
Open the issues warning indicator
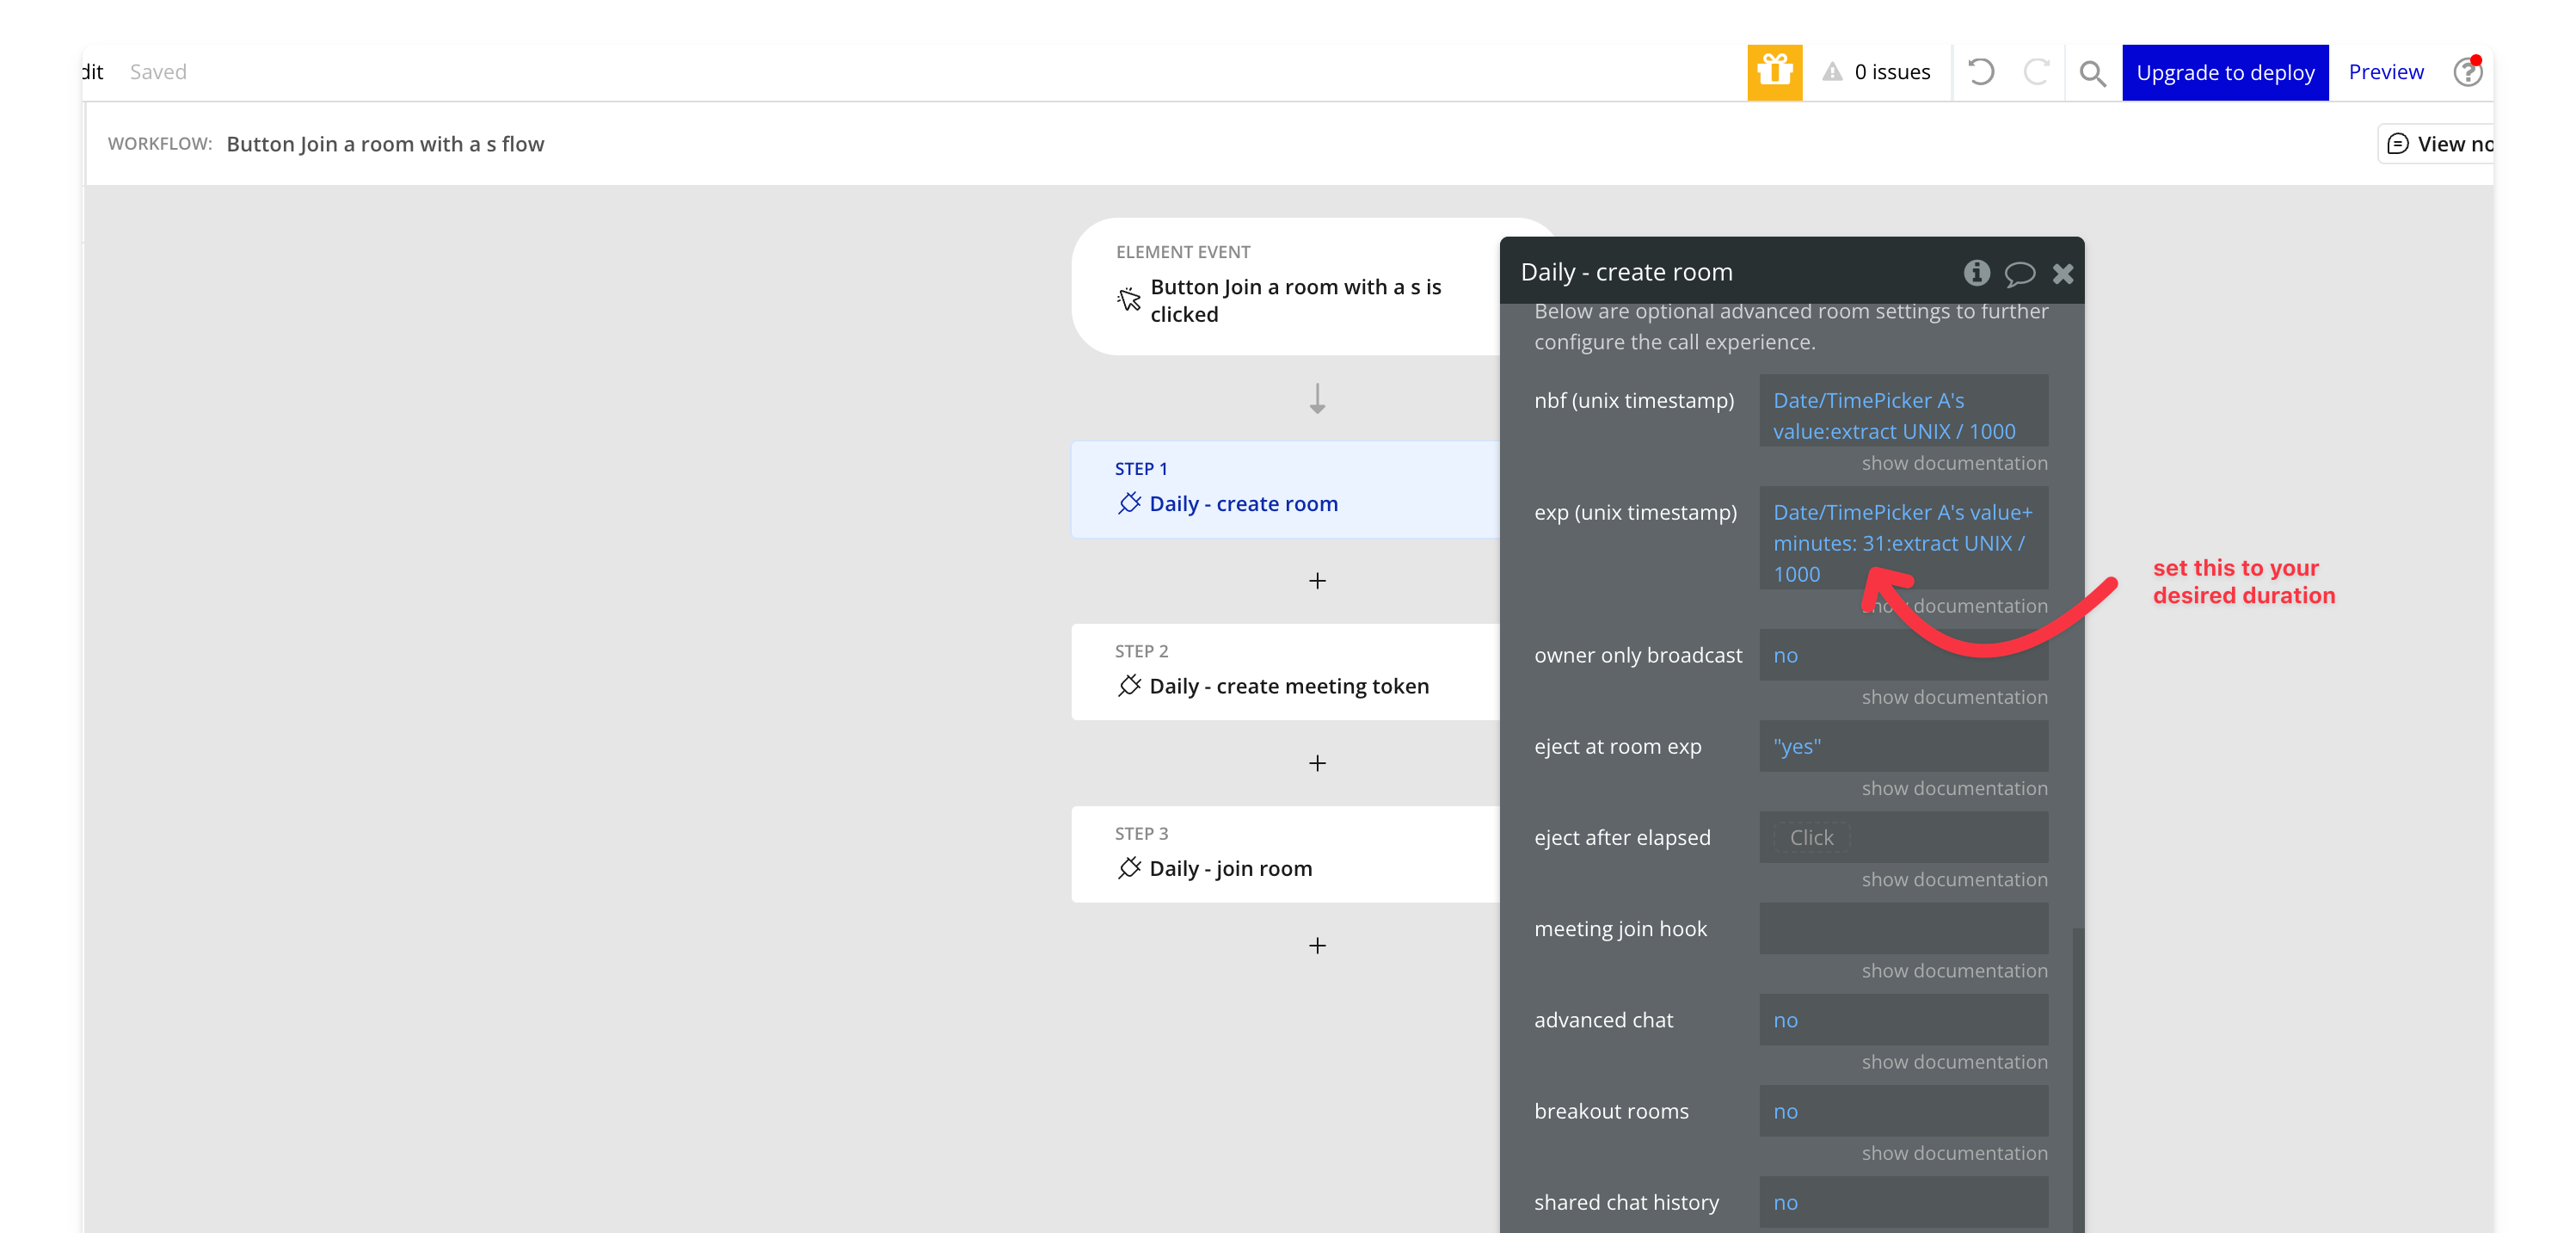(x=1876, y=72)
